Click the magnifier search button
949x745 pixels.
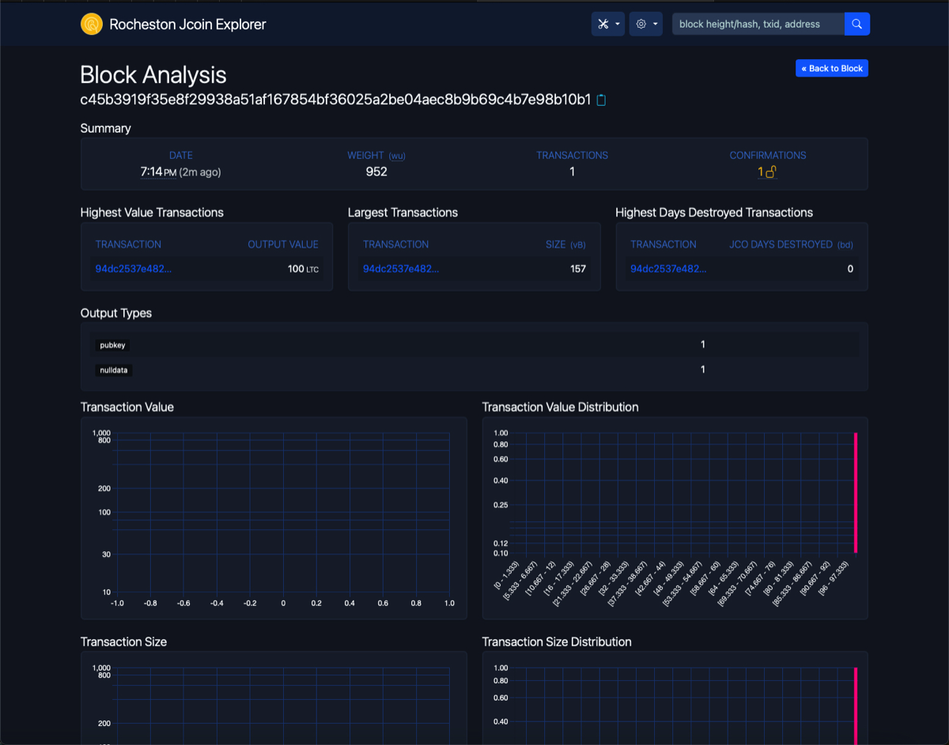tap(857, 24)
